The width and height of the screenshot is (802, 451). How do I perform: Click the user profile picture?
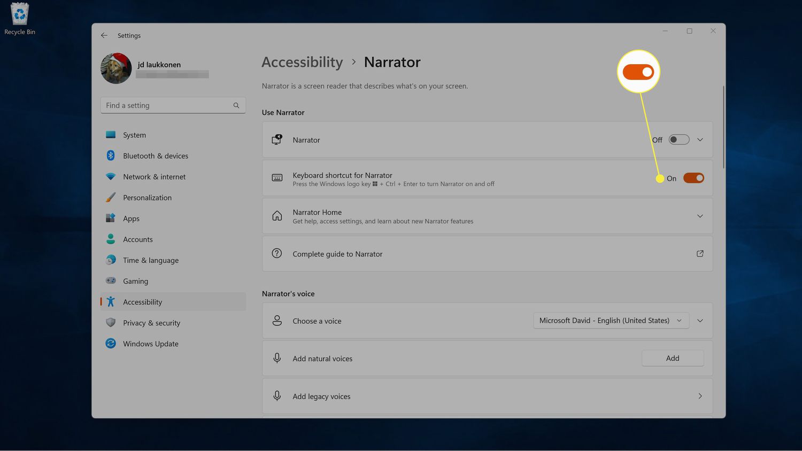click(116, 68)
